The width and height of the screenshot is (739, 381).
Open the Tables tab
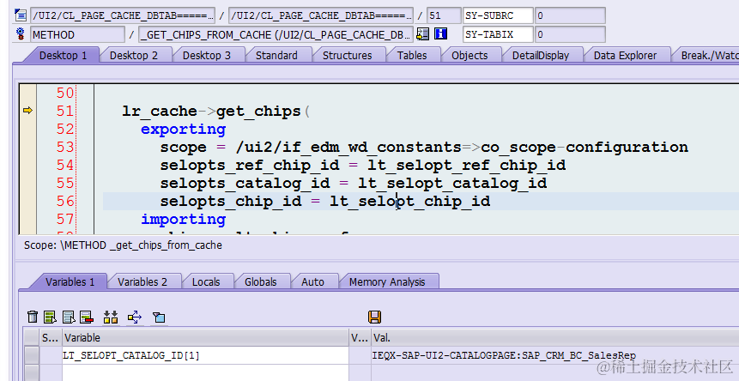pyautogui.click(x=412, y=55)
